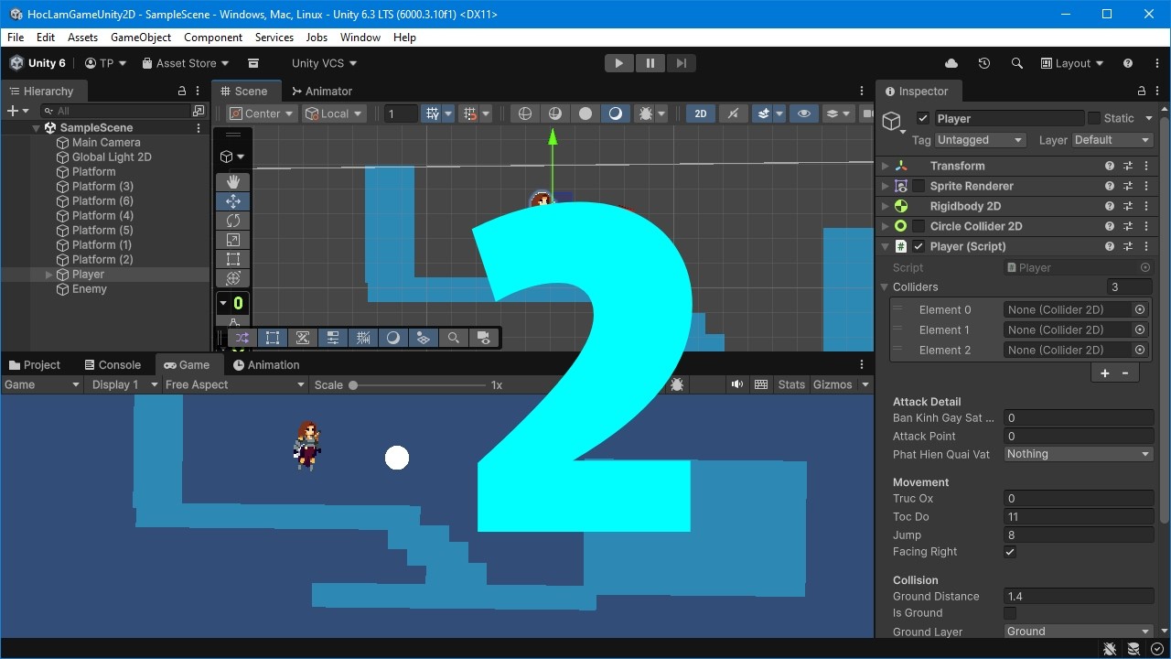1171x659 pixels.
Task: Expand Player in Hierarchy tree
Action: click(49, 275)
